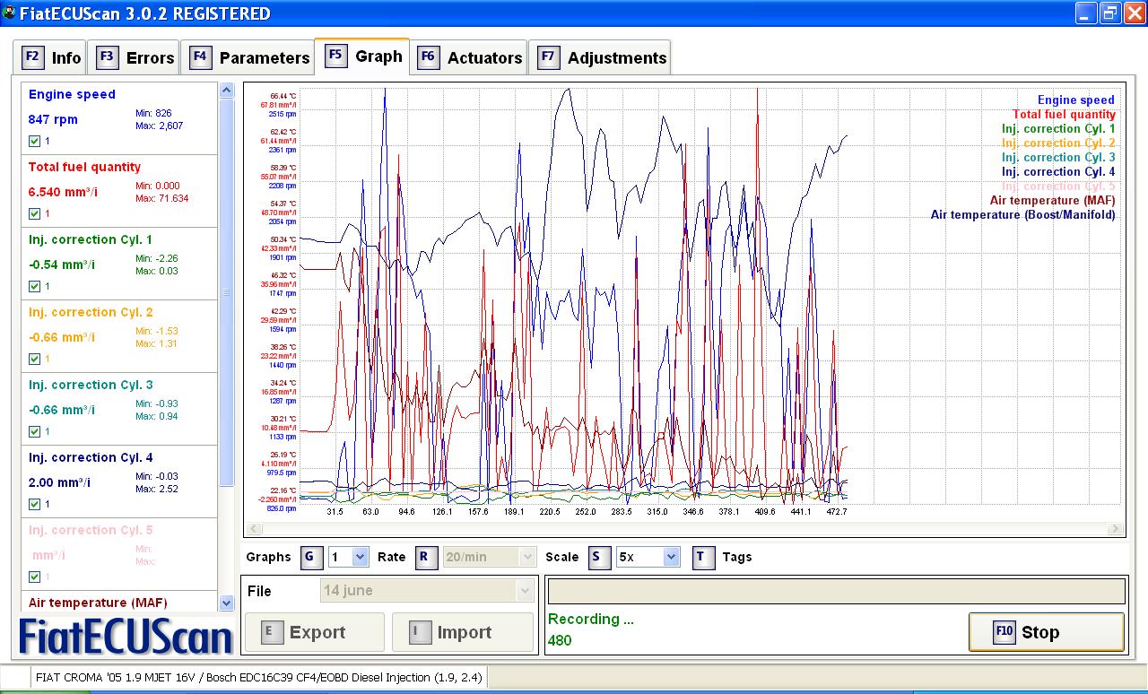Image resolution: width=1148 pixels, height=694 pixels.
Task: Click Total fuel quantity legend entry
Action: click(x=1064, y=115)
